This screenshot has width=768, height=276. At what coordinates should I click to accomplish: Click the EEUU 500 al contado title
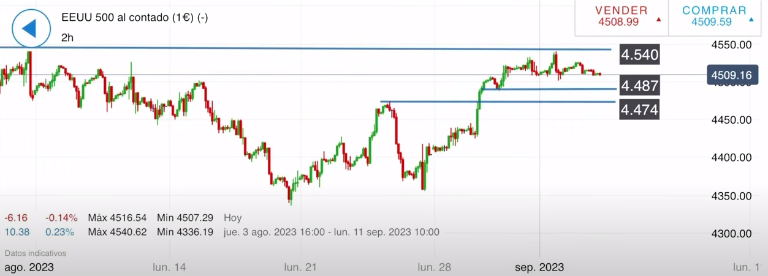click(135, 17)
